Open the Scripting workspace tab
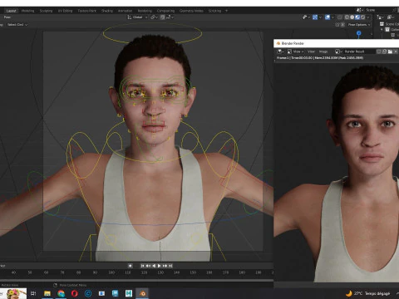 pos(214,11)
